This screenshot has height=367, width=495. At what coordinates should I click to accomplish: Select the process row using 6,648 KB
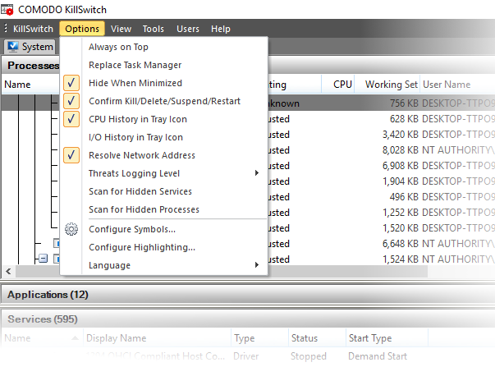(x=382, y=244)
